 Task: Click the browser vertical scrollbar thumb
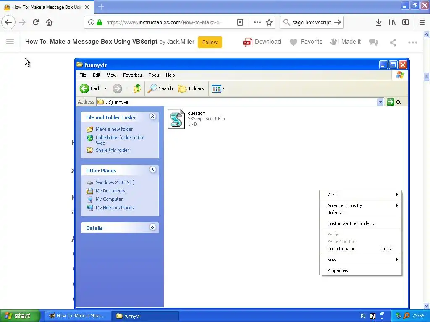point(426,77)
